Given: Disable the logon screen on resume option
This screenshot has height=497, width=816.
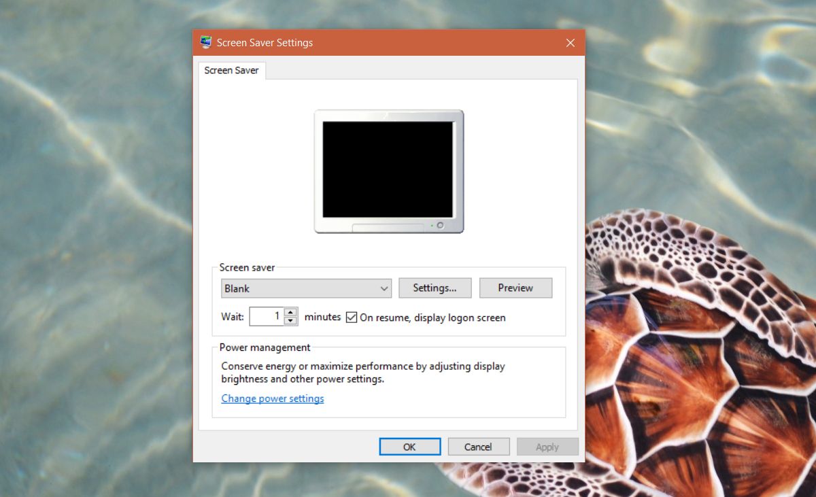Looking at the screenshot, I should click(351, 317).
